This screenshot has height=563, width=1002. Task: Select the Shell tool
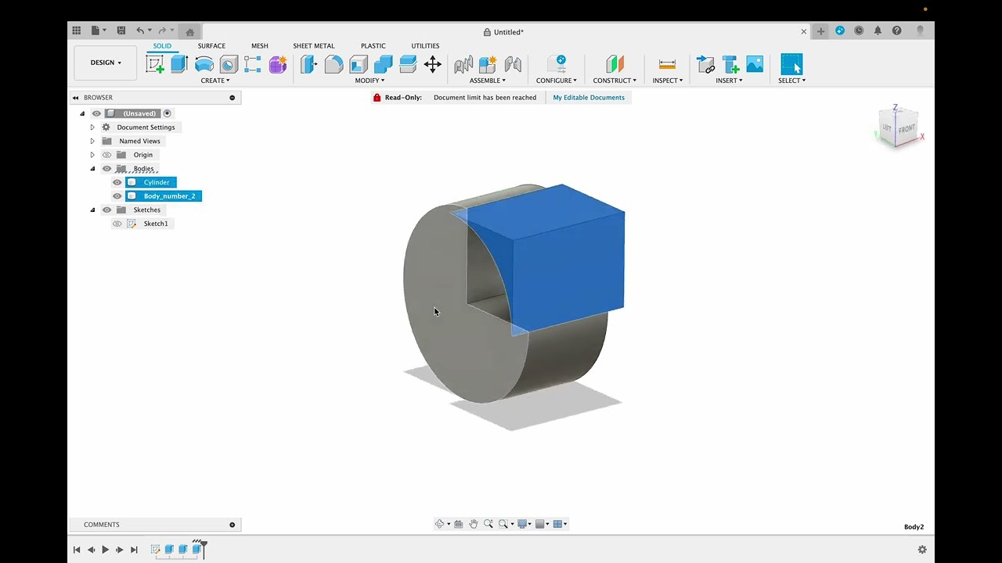[359, 64]
